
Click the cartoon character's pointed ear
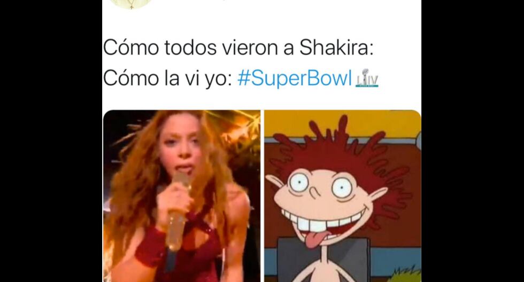[275, 183]
